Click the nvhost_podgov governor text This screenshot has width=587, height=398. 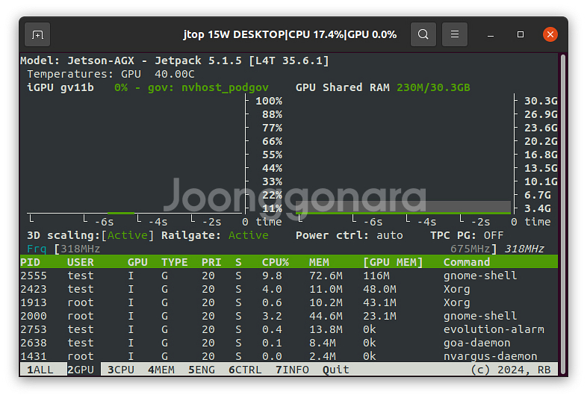[x=225, y=87]
